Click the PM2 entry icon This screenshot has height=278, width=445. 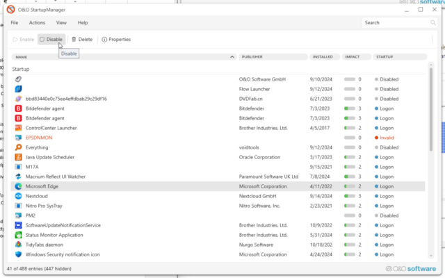(19, 215)
